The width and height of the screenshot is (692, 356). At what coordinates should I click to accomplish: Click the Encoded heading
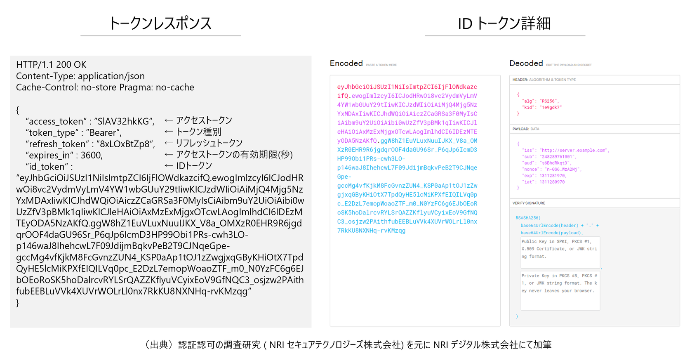pos(346,63)
